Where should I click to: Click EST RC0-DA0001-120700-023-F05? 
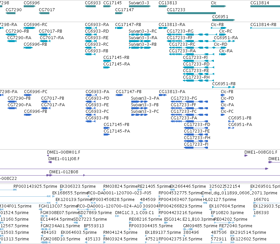click(x=119, y=193)
